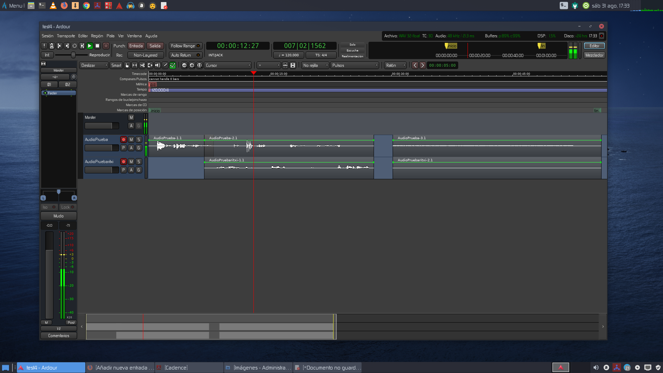Select the Range selection tool
The height and width of the screenshot is (373, 663).
[135, 65]
